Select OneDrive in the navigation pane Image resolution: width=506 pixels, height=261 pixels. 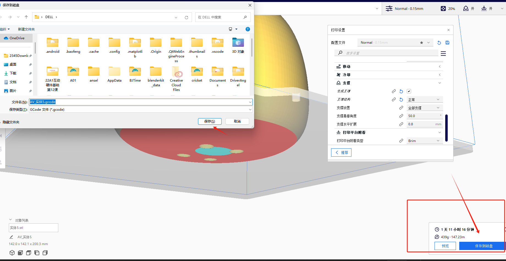[16, 38]
